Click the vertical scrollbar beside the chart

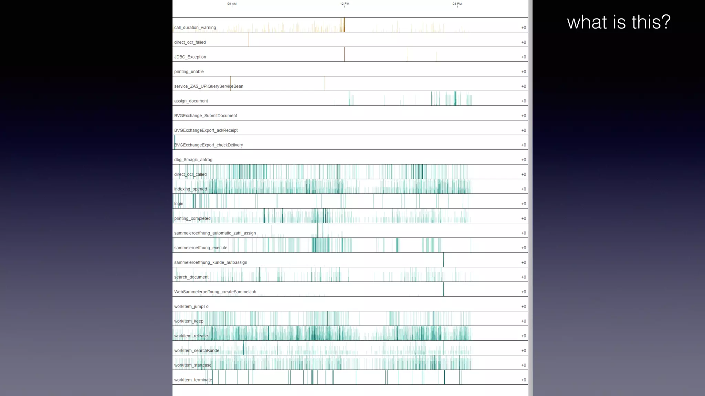point(530,198)
